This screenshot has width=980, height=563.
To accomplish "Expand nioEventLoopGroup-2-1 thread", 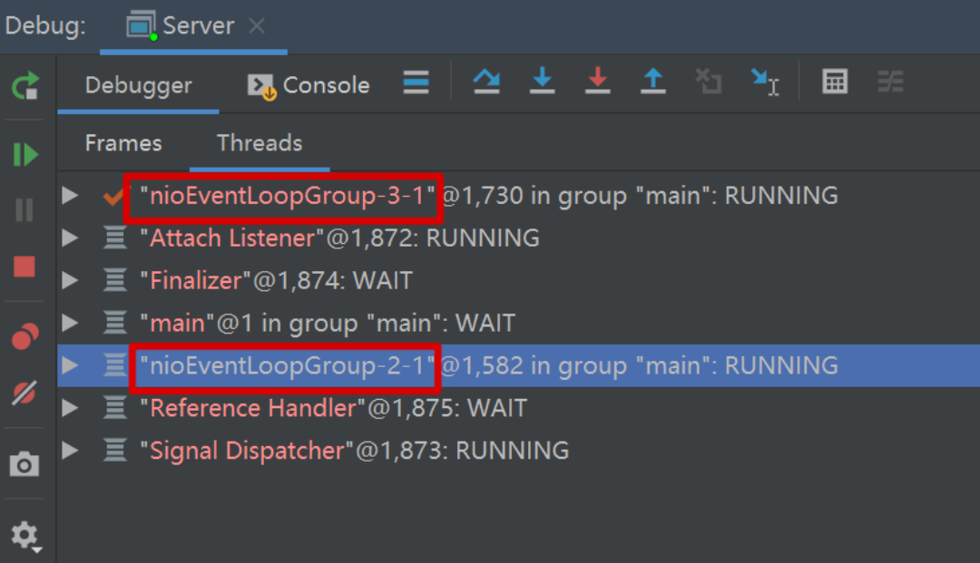I will pos(70,365).
